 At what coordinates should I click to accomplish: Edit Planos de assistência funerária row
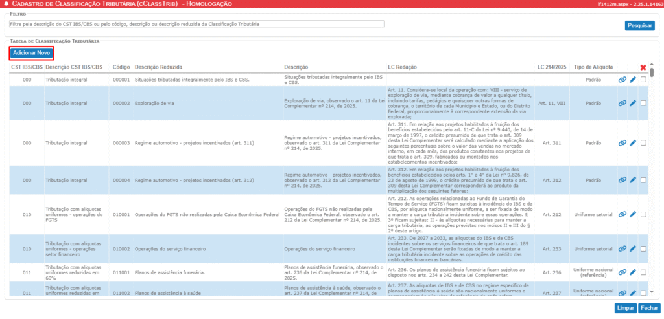click(x=633, y=273)
